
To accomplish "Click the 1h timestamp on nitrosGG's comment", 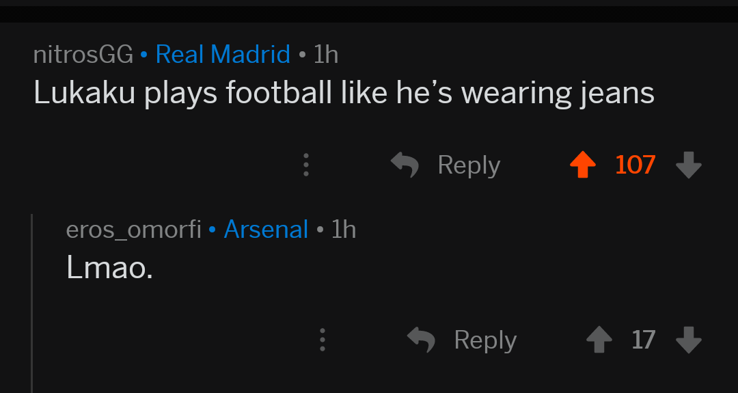I will pos(326,54).
